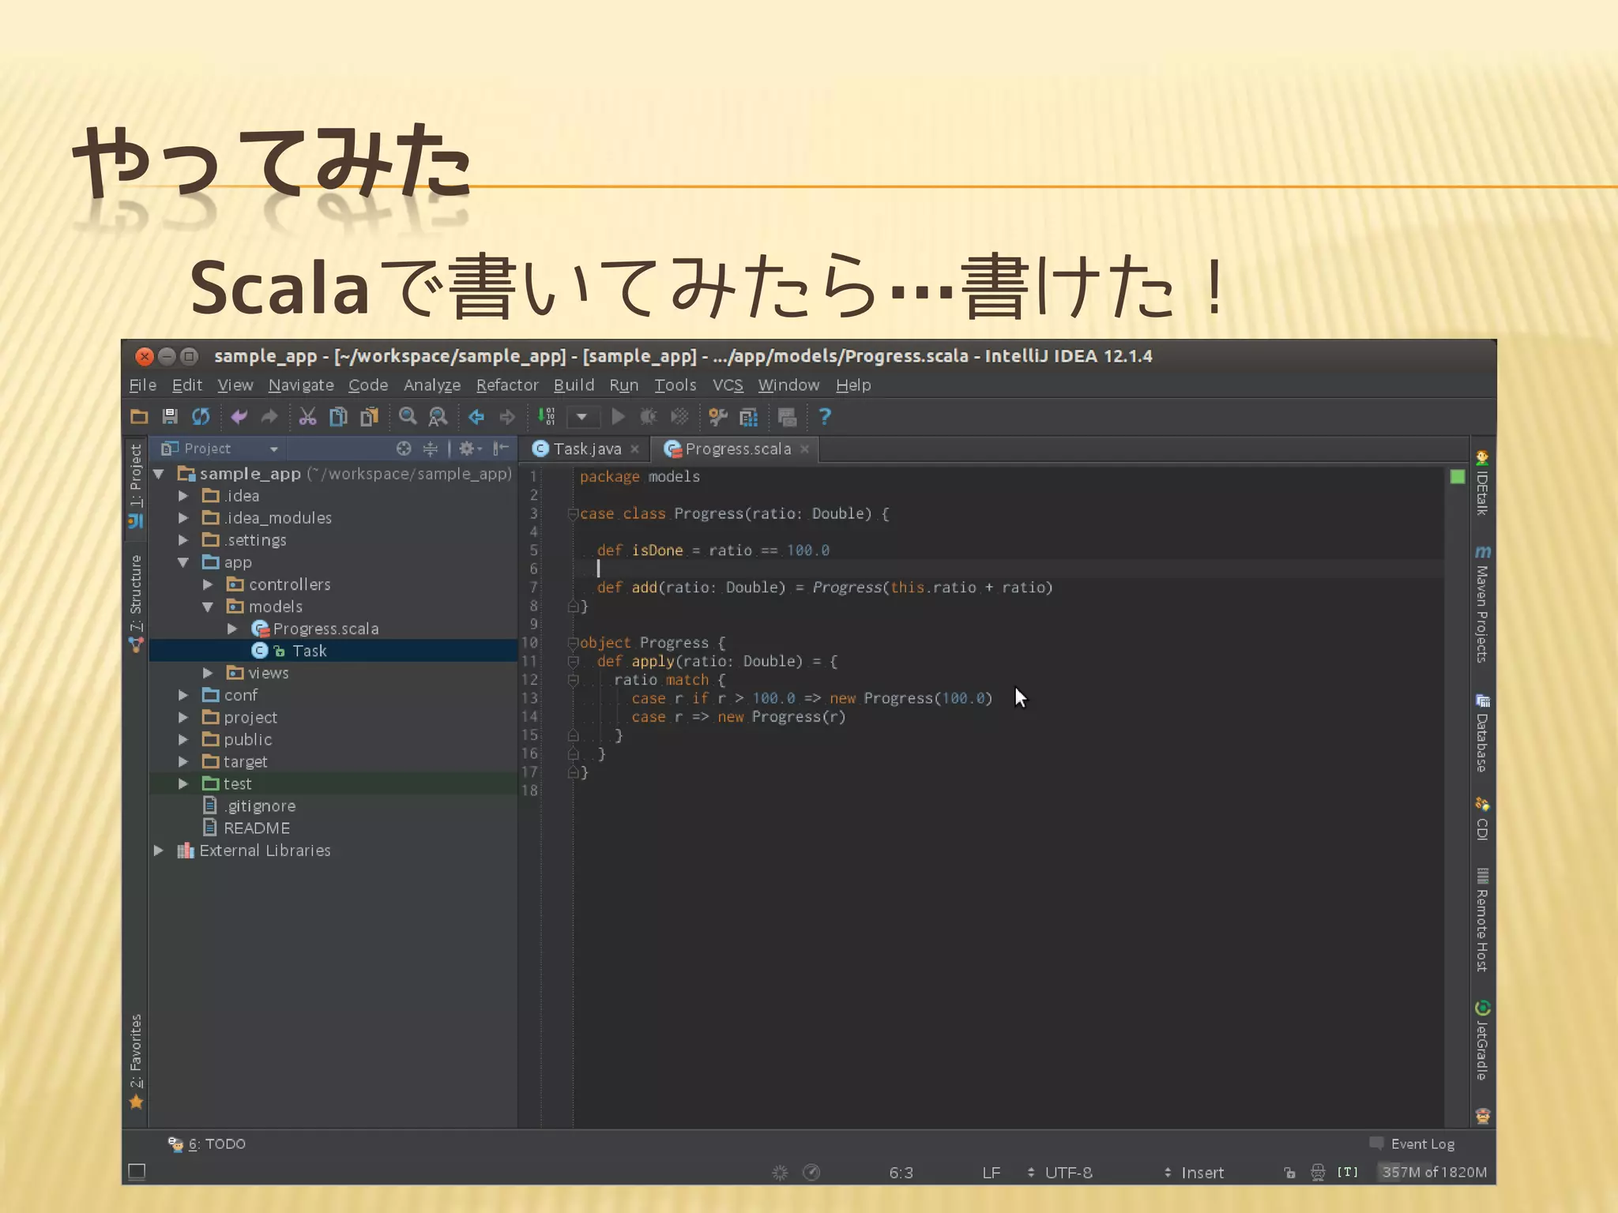Open the run configuration dropdown
The height and width of the screenshot is (1213, 1618).
click(582, 417)
